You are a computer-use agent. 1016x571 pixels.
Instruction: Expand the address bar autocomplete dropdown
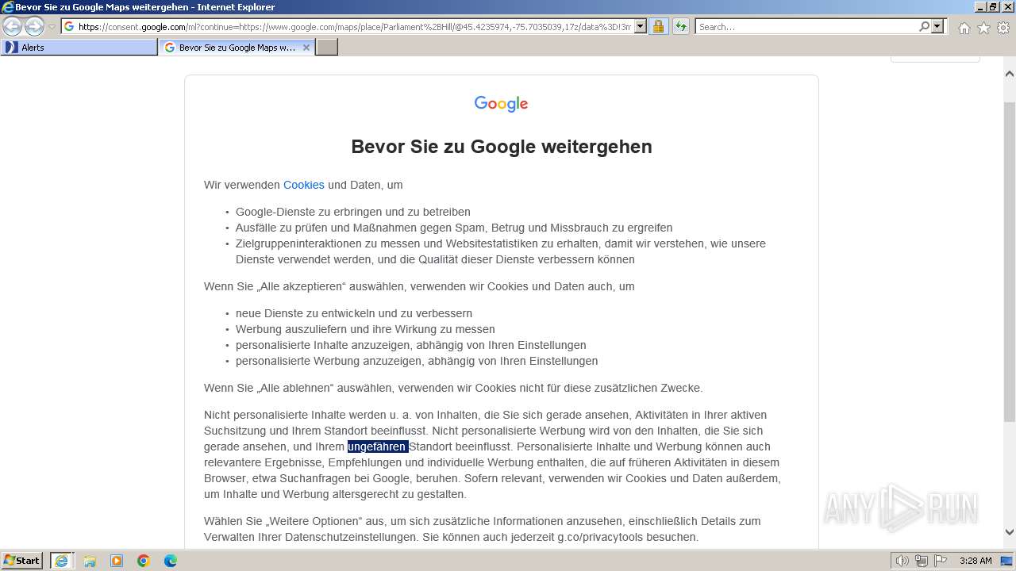click(641, 27)
